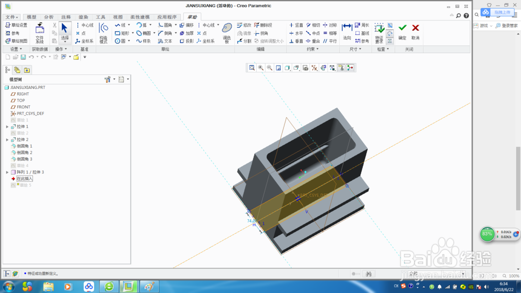
Task: Click the 法向 normal dimension tool
Action: click(347, 32)
